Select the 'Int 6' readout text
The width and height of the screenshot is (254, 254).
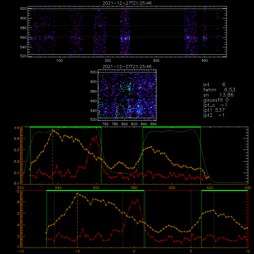pos(214,85)
